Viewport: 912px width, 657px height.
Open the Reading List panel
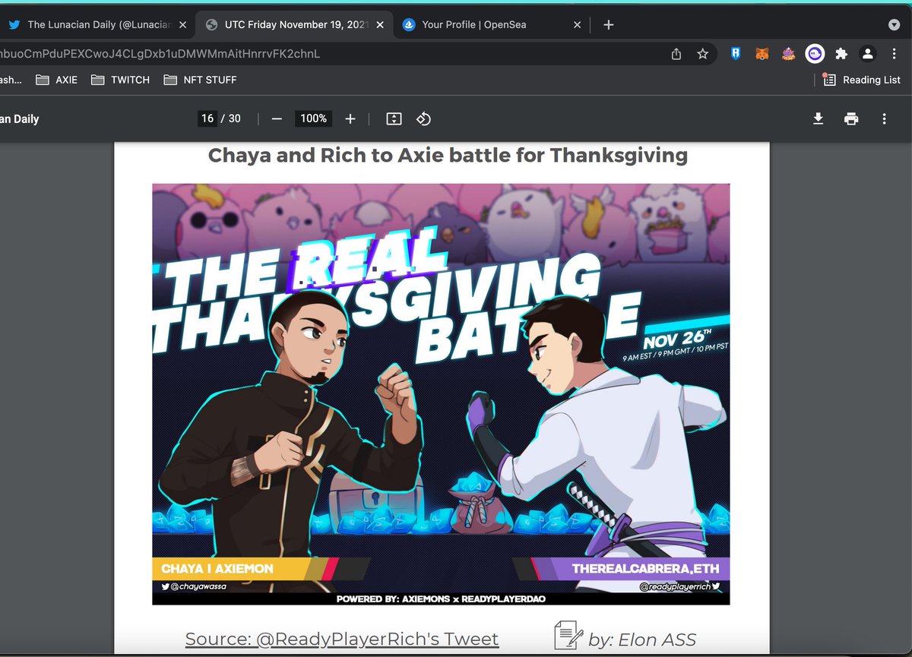coord(862,80)
